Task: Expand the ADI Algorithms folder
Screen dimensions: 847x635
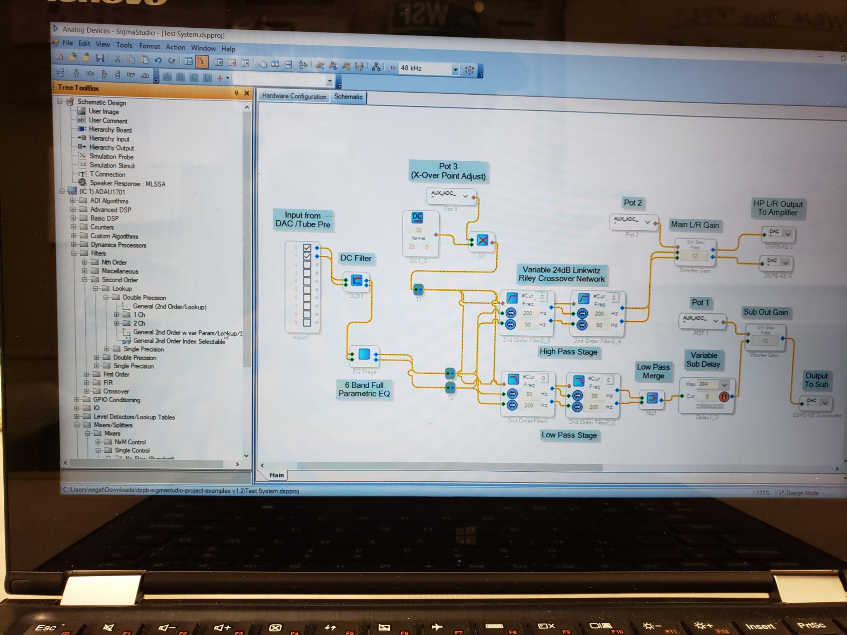Action: pyautogui.click(x=73, y=201)
